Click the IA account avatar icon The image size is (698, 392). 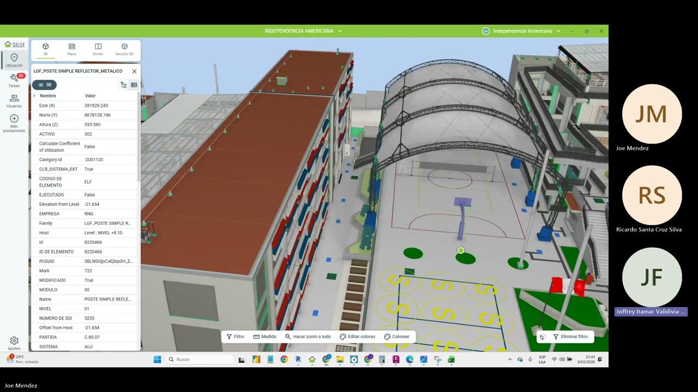tap(486, 31)
